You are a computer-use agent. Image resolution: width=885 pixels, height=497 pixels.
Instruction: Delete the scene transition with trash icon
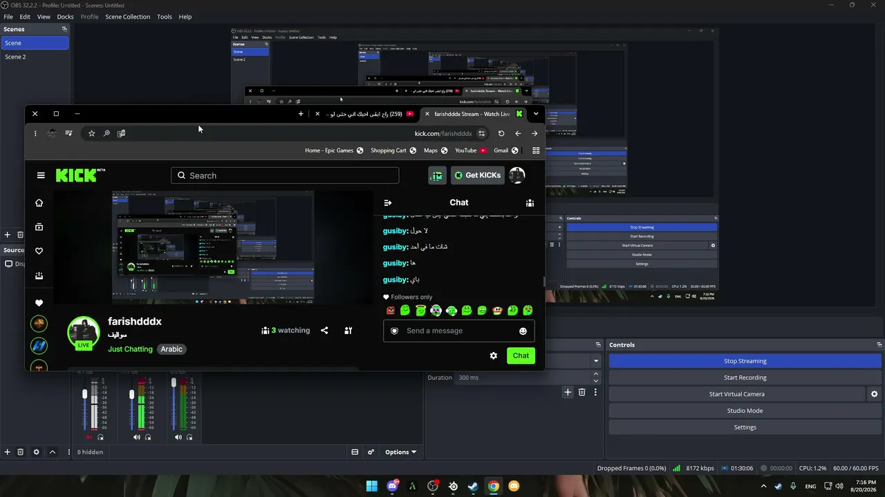pyautogui.click(x=582, y=392)
